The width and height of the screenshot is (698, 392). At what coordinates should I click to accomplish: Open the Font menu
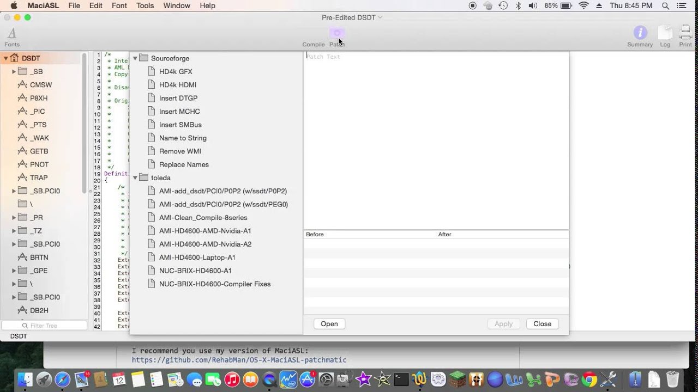(119, 5)
